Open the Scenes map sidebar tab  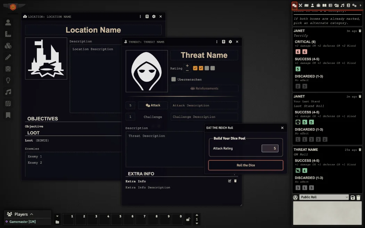pos(306,5)
